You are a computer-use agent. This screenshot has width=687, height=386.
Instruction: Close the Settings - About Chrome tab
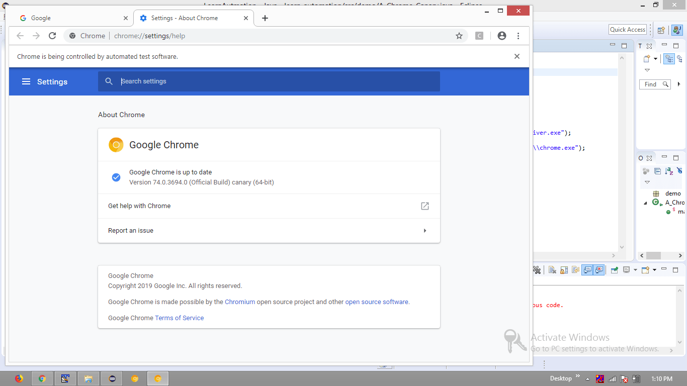pyautogui.click(x=246, y=18)
